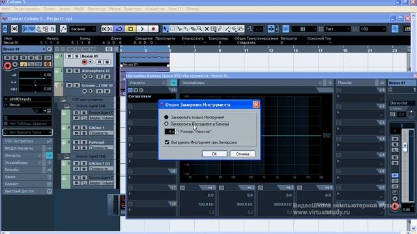Click the Compressor insert slot
Viewport: 417px width, 234px height.
click(152, 96)
